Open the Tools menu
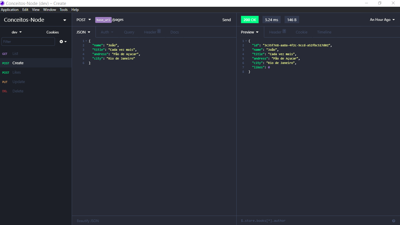400x225 pixels. point(63,9)
